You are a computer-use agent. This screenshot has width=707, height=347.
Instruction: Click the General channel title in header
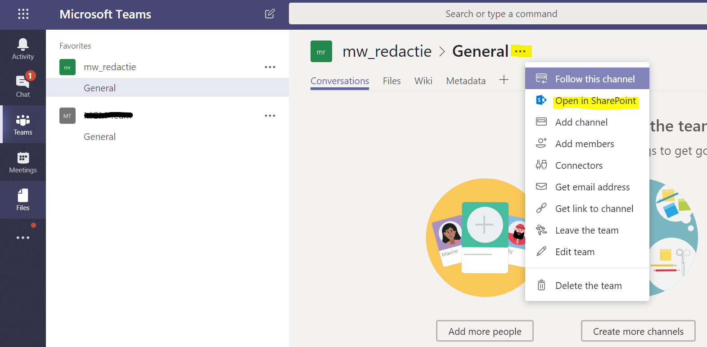(x=480, y=51)
